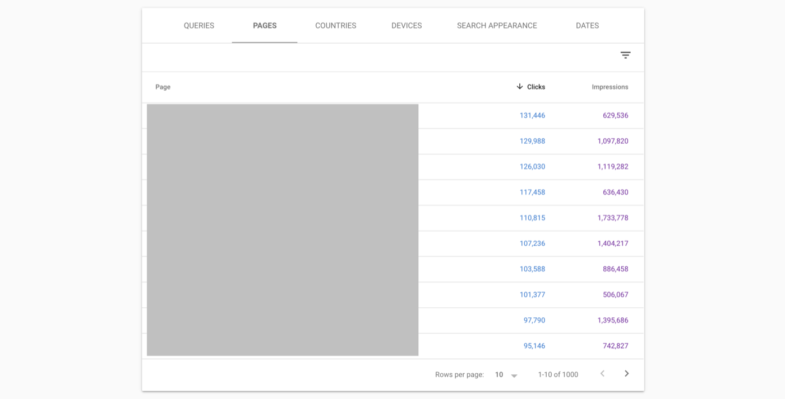The height and width of the screenshot is (399, 785).
Task: Click the impressions value 629,536
Action: tap(616, 116)
